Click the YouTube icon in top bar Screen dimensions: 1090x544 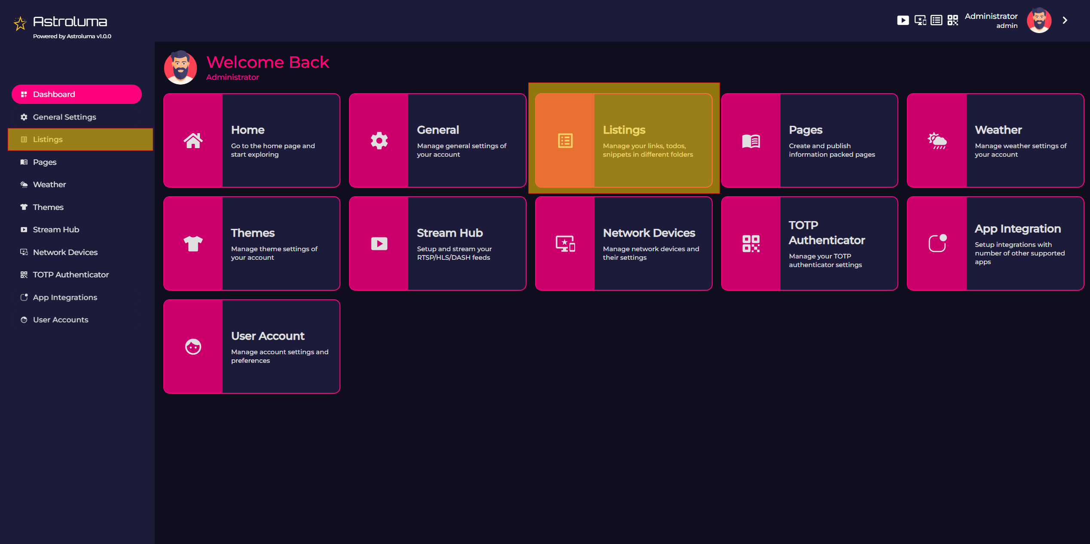(904, 20)
